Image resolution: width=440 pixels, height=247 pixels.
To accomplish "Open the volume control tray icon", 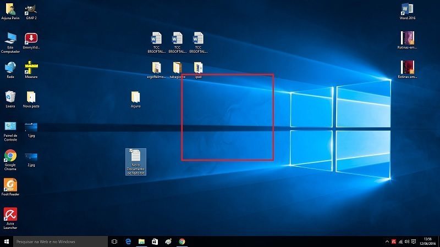I will 407,242.
